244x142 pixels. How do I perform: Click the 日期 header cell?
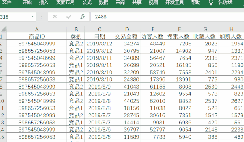click(99, 36)
